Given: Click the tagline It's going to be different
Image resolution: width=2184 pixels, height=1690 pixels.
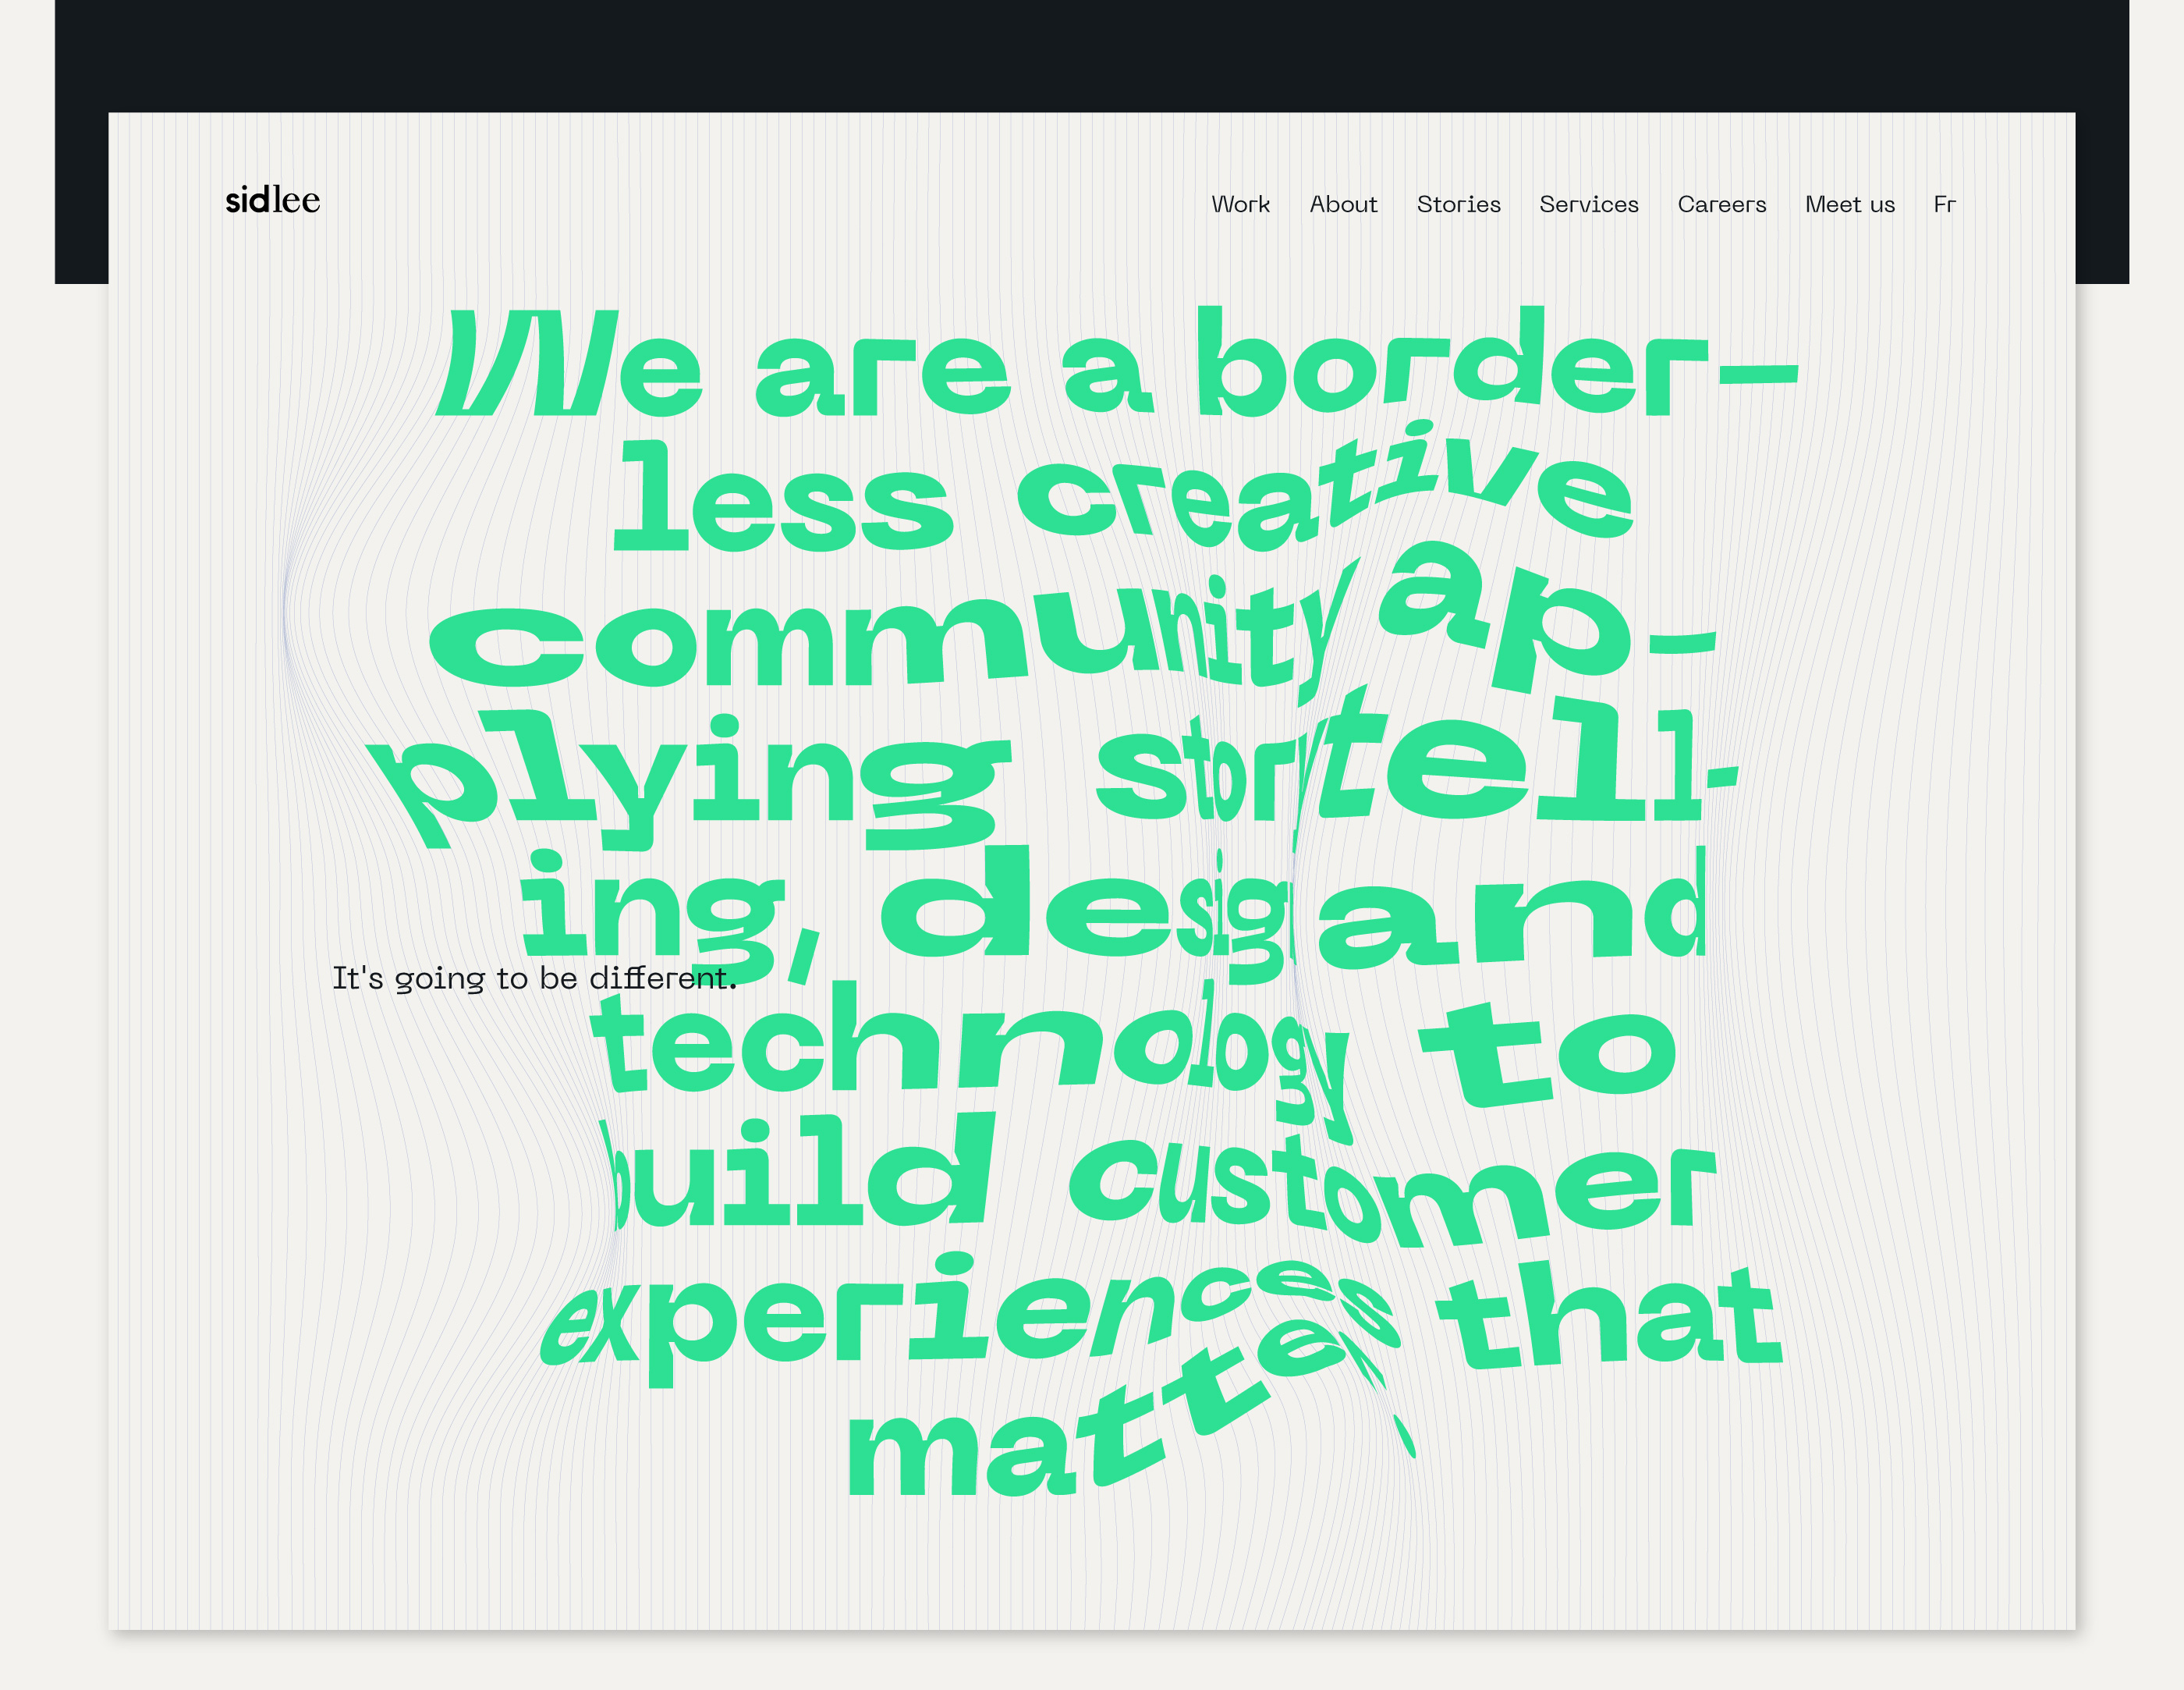Looking at the screenshot, I should (x=534, y=978).
